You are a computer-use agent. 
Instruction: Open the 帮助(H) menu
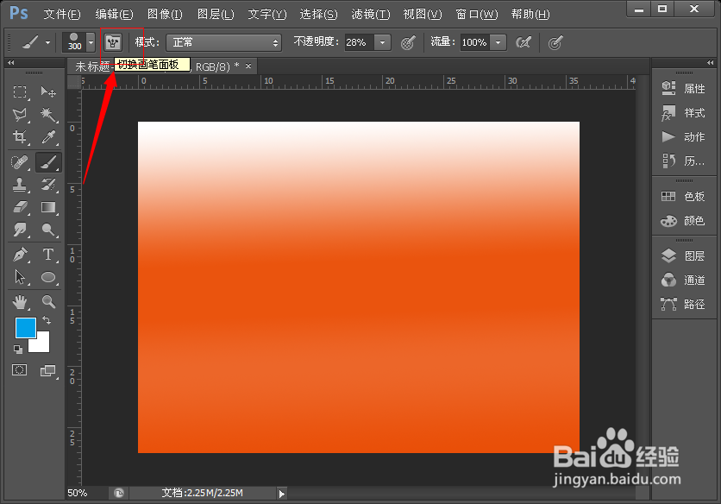tap(530, 15)
